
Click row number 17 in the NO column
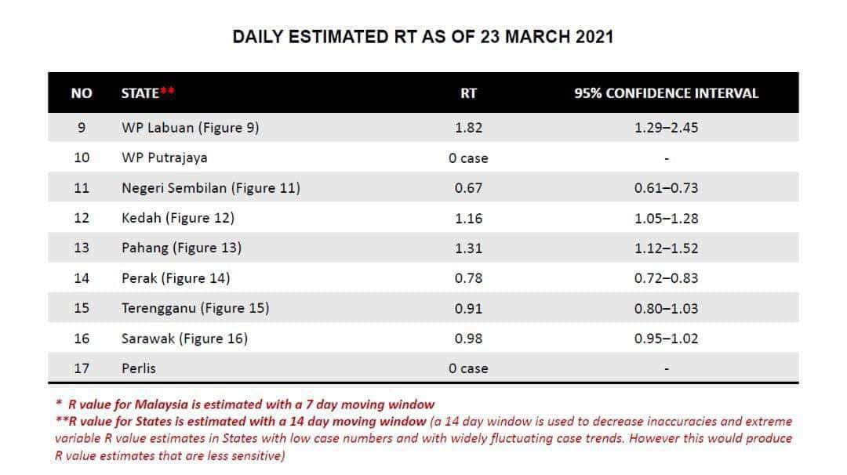click(x=82, y=368)
